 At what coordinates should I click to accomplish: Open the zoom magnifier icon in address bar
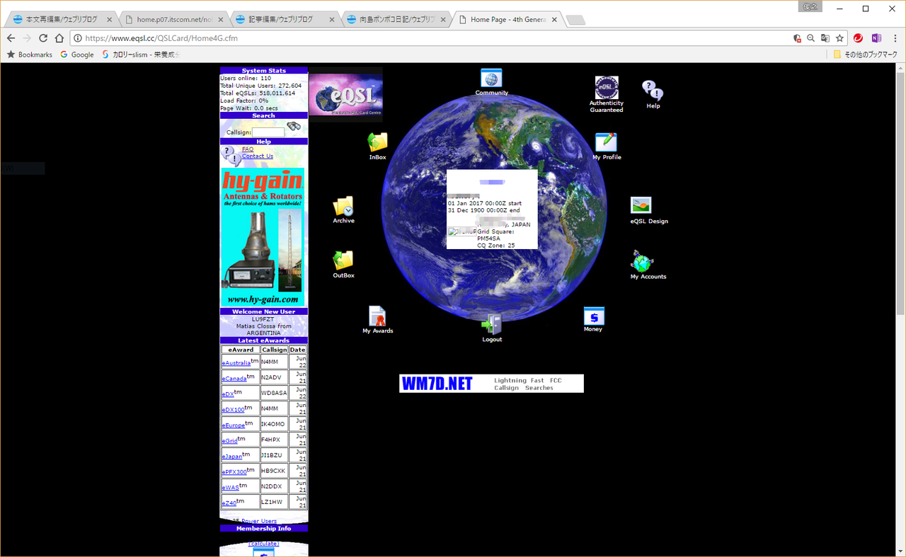point(811,38)
